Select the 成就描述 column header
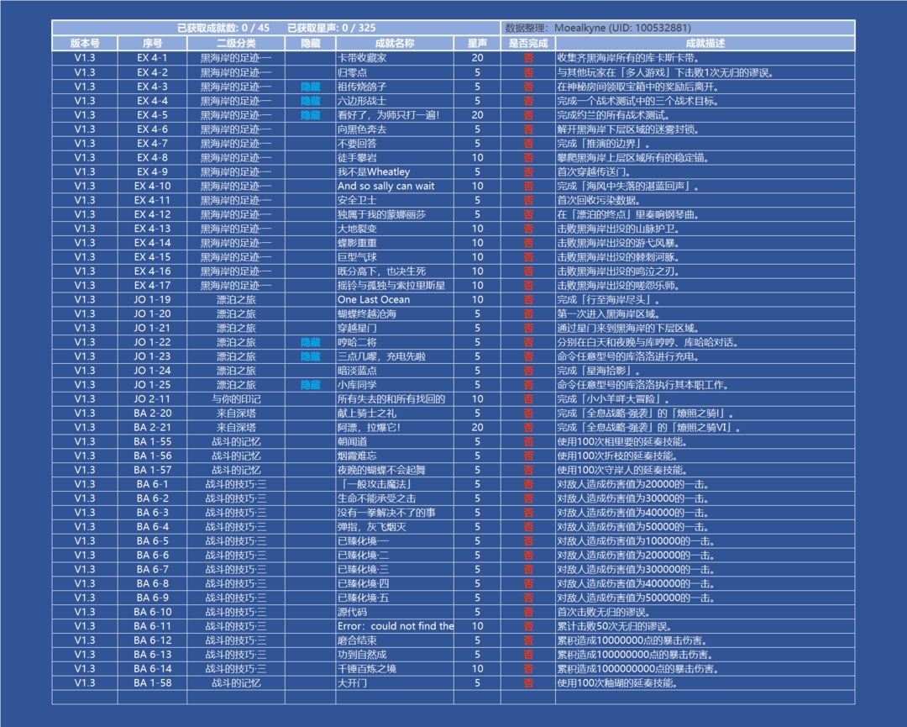This screenshot has width=907, height=727. [705, 43]
